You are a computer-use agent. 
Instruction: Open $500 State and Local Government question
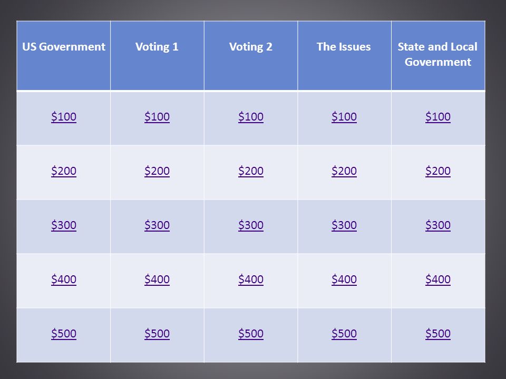click(438, 334)
